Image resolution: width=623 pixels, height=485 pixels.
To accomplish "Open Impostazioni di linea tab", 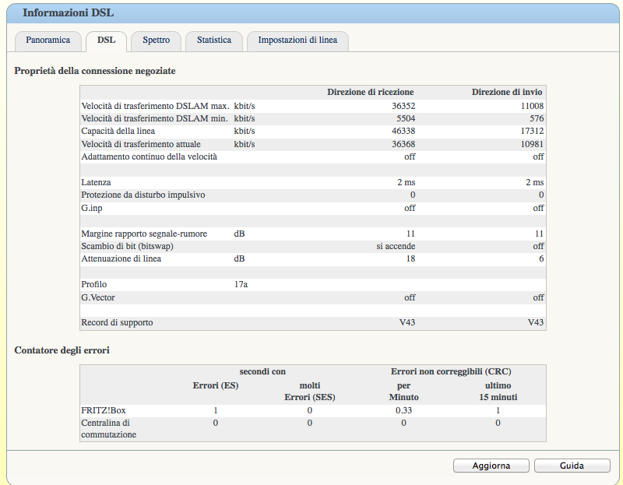I will click(x=297, y=40).
